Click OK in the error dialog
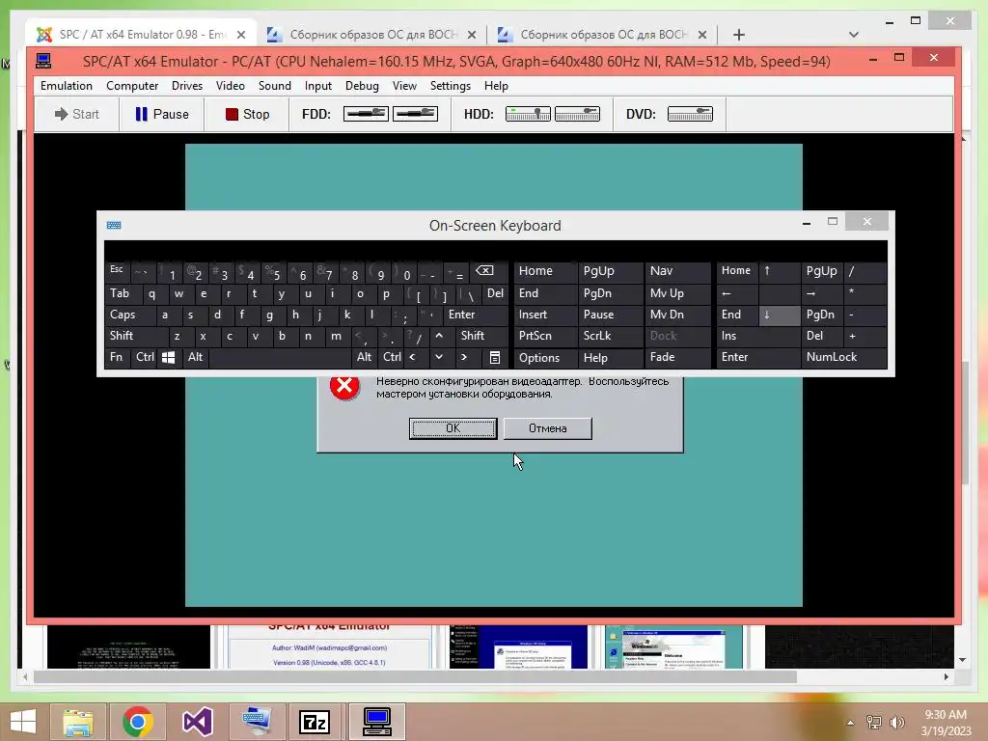 coord(453,428)
